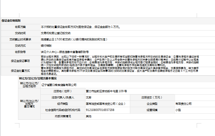
Task: Select the 交纳时间 row label
Action: click(x=20, y=33)
